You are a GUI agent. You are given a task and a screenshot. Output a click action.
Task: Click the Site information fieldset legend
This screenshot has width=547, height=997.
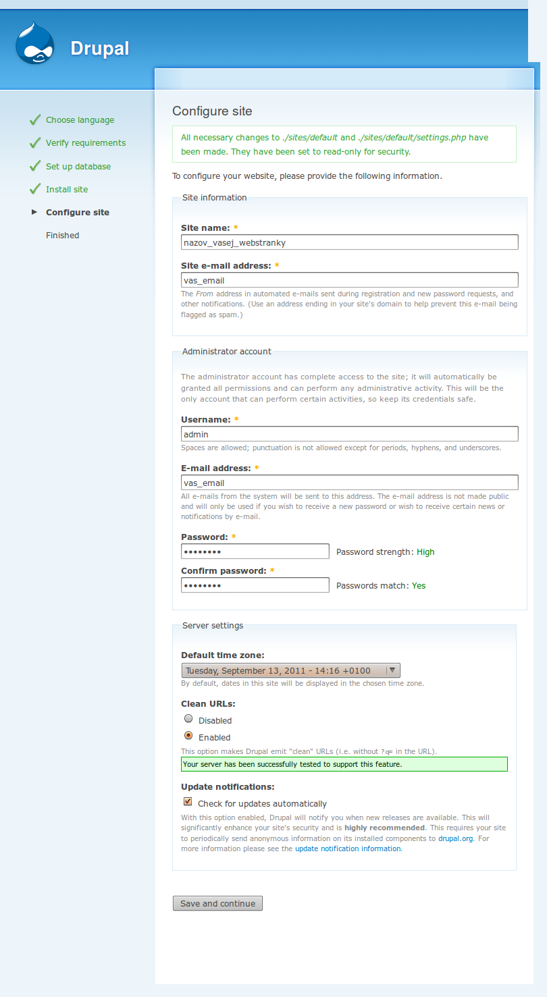pos(215,198)
